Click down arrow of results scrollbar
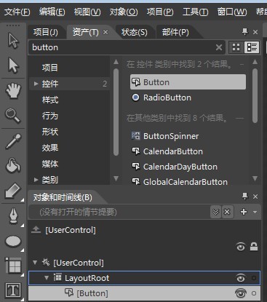This screenshot has height=302, width=267. tap(255, 179)
